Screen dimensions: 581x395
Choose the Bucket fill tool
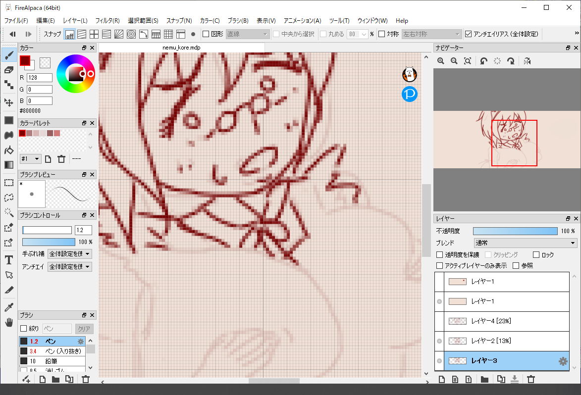(x=8, y=150)
